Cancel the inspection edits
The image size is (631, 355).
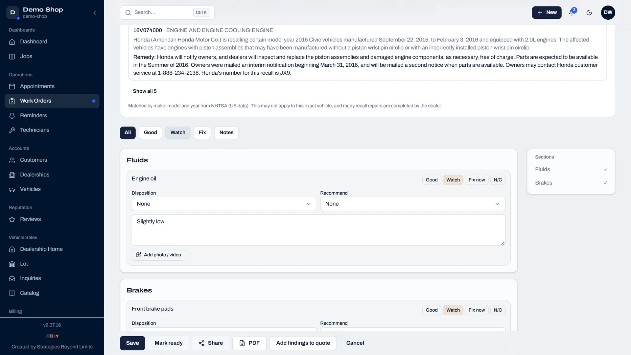click(x=355, y=343)
